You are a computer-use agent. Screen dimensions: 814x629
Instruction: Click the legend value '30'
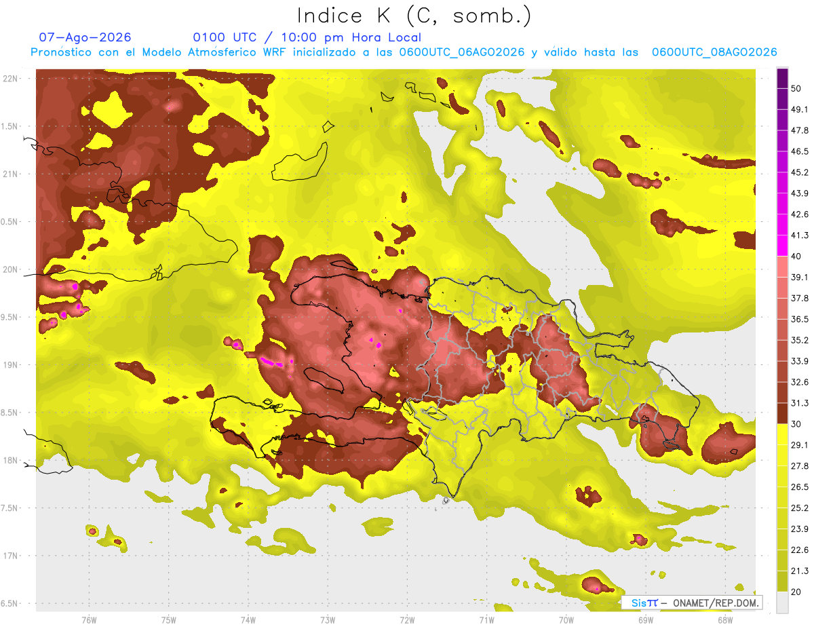pyautogui.click(x=796, y=424)
